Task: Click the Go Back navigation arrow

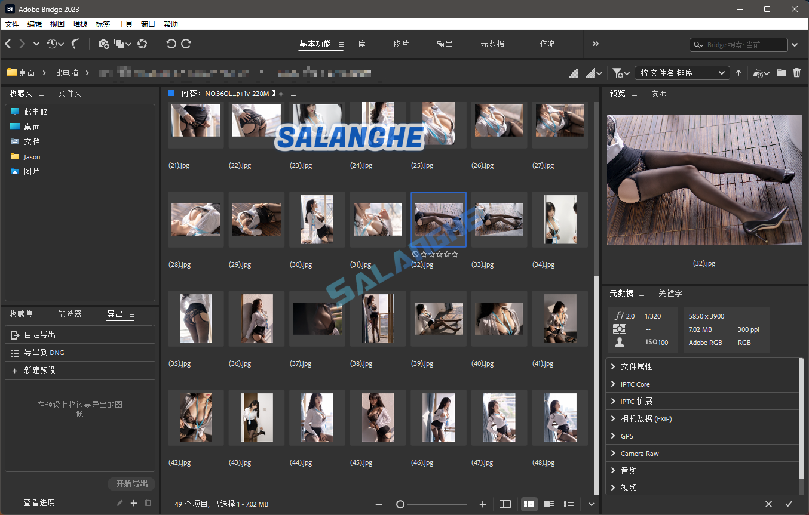Action: click(x=8, y=44)
